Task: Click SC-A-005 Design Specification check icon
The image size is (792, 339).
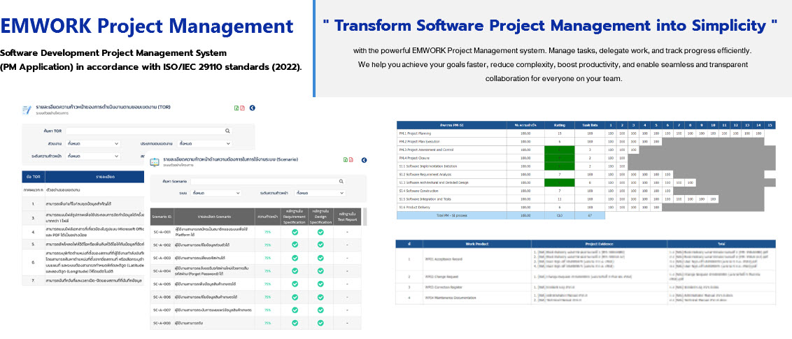Action: 320,284
